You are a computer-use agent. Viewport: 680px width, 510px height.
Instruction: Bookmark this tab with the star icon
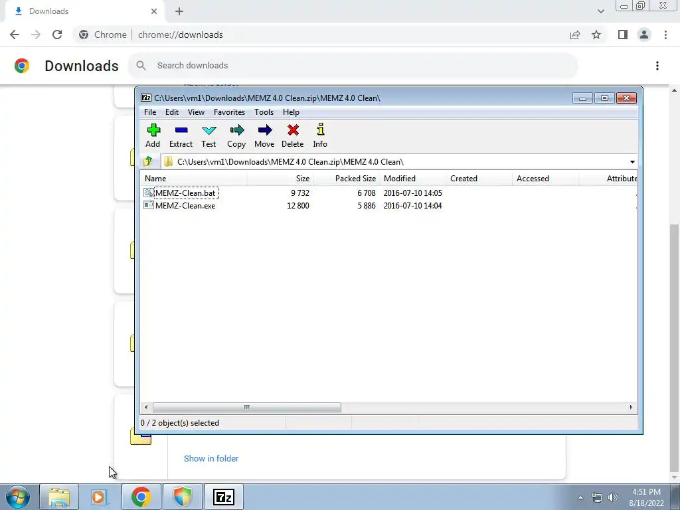point(596,35)
